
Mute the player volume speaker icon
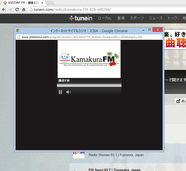pos(69,92)
